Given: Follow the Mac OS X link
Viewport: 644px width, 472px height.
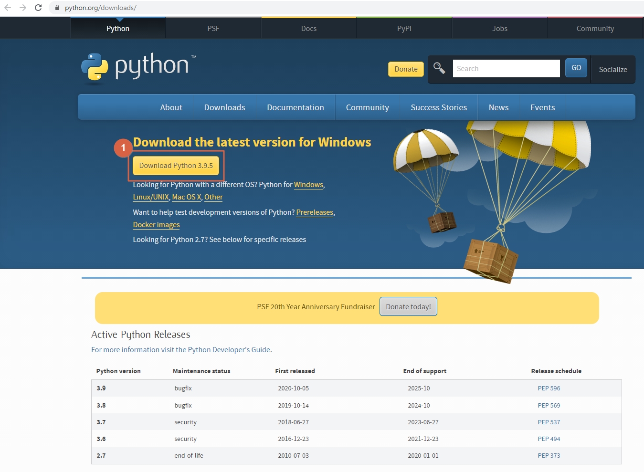Looking at the screenshot, I should pyautogui.click(x=187, y=197).
